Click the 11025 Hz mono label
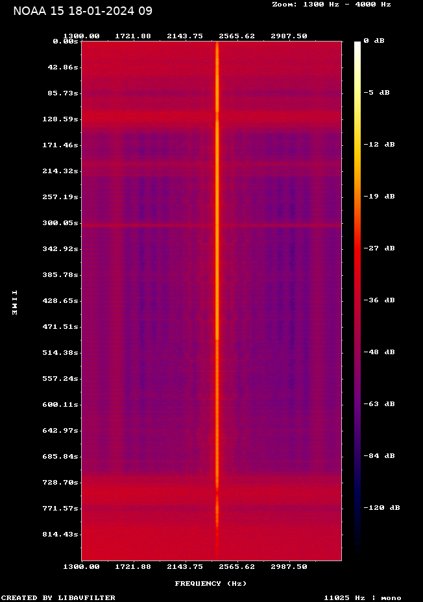 (363, 597)
